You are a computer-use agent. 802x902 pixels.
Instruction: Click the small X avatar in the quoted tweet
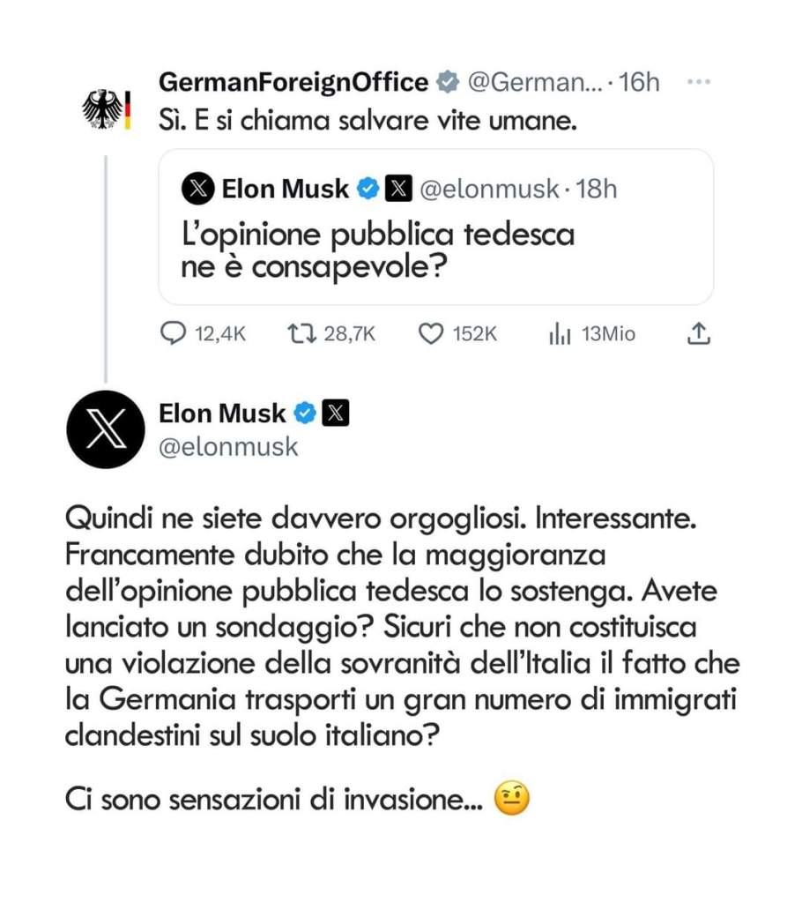point(197,189)
